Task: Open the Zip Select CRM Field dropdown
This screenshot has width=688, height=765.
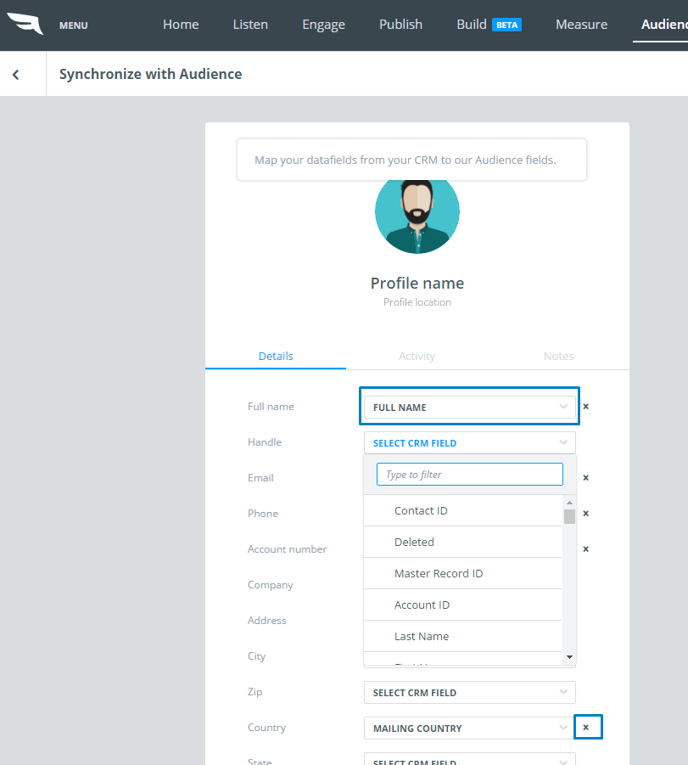Action: tap(470, 693)
